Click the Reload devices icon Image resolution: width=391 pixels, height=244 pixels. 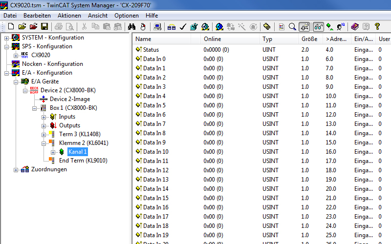(231, 26)
